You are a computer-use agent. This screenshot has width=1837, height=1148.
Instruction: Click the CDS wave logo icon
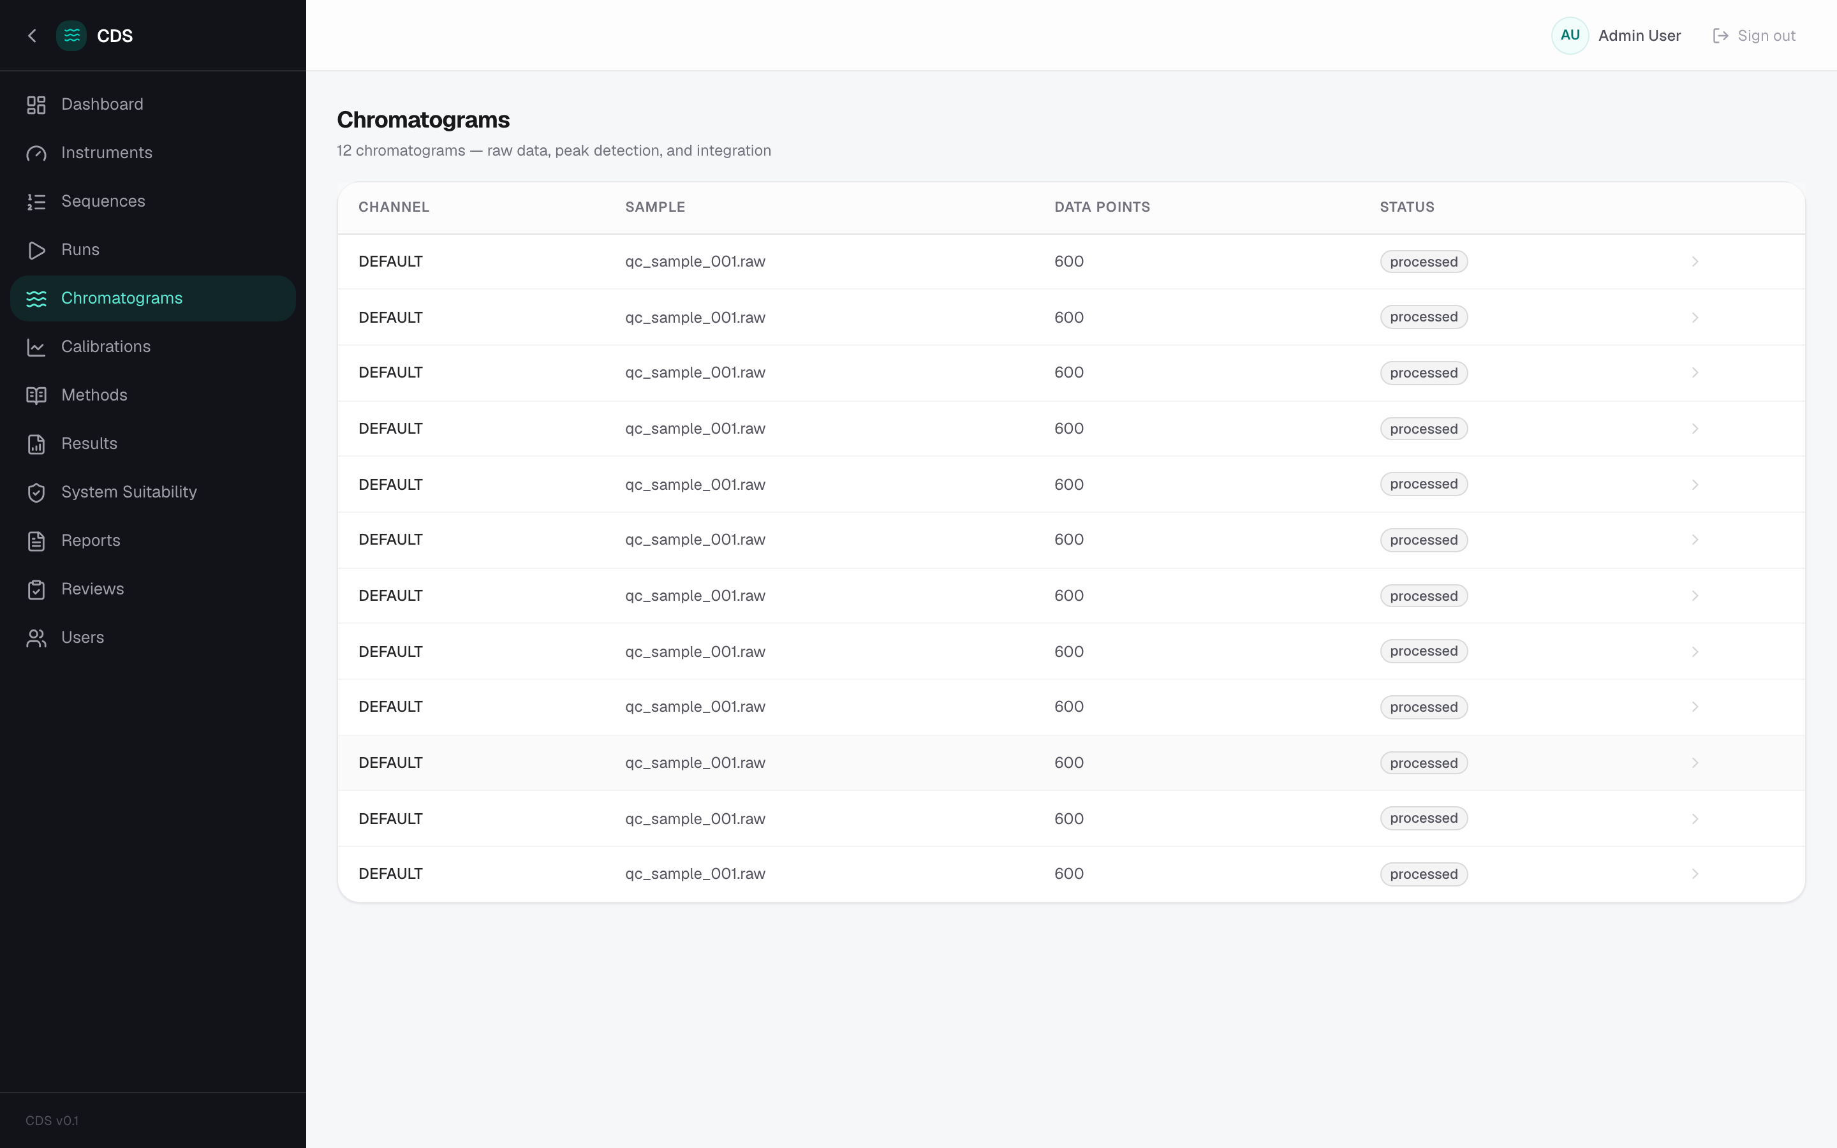pos(71,36)
